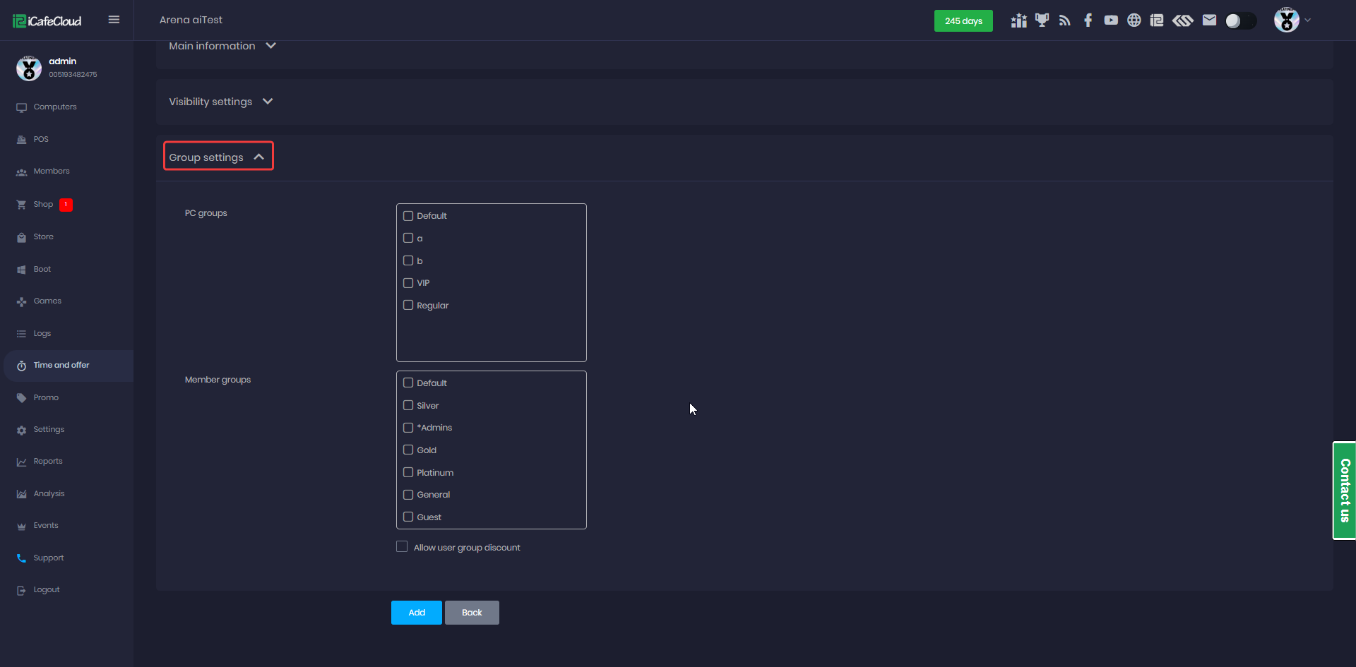Enable the Gold member group checkbox
This screenshot has width=1356, height=667.
(x=408, y=450)
